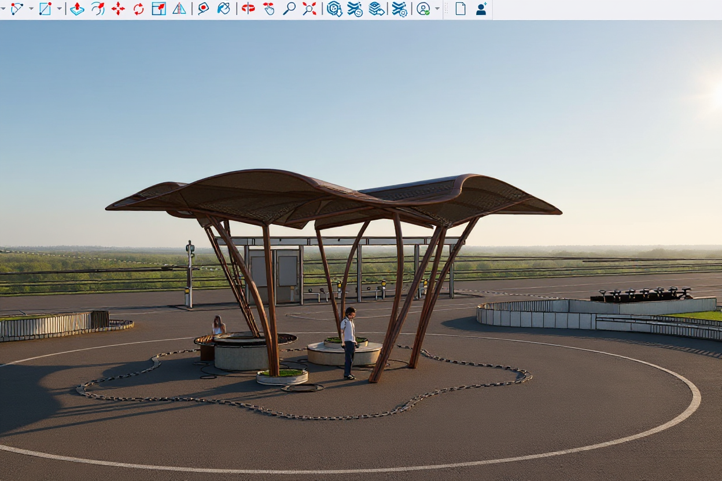This screenshot has height=481, width=722.
Task: Select the Arc drawing tool
Action: tap(17, 9)
